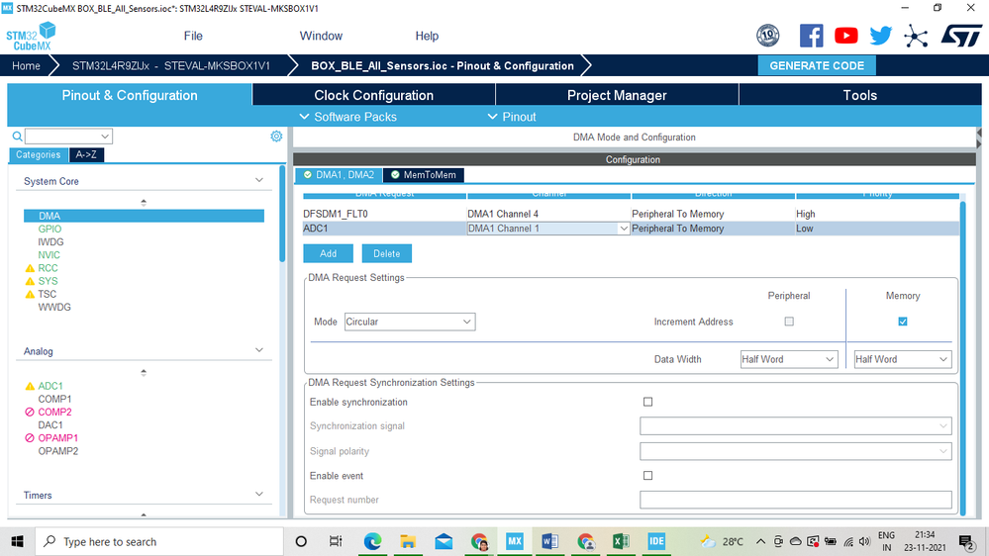The image size is (989, 556).
Task: Expand the Pinout menu
Action: click(x=512, y=117)
